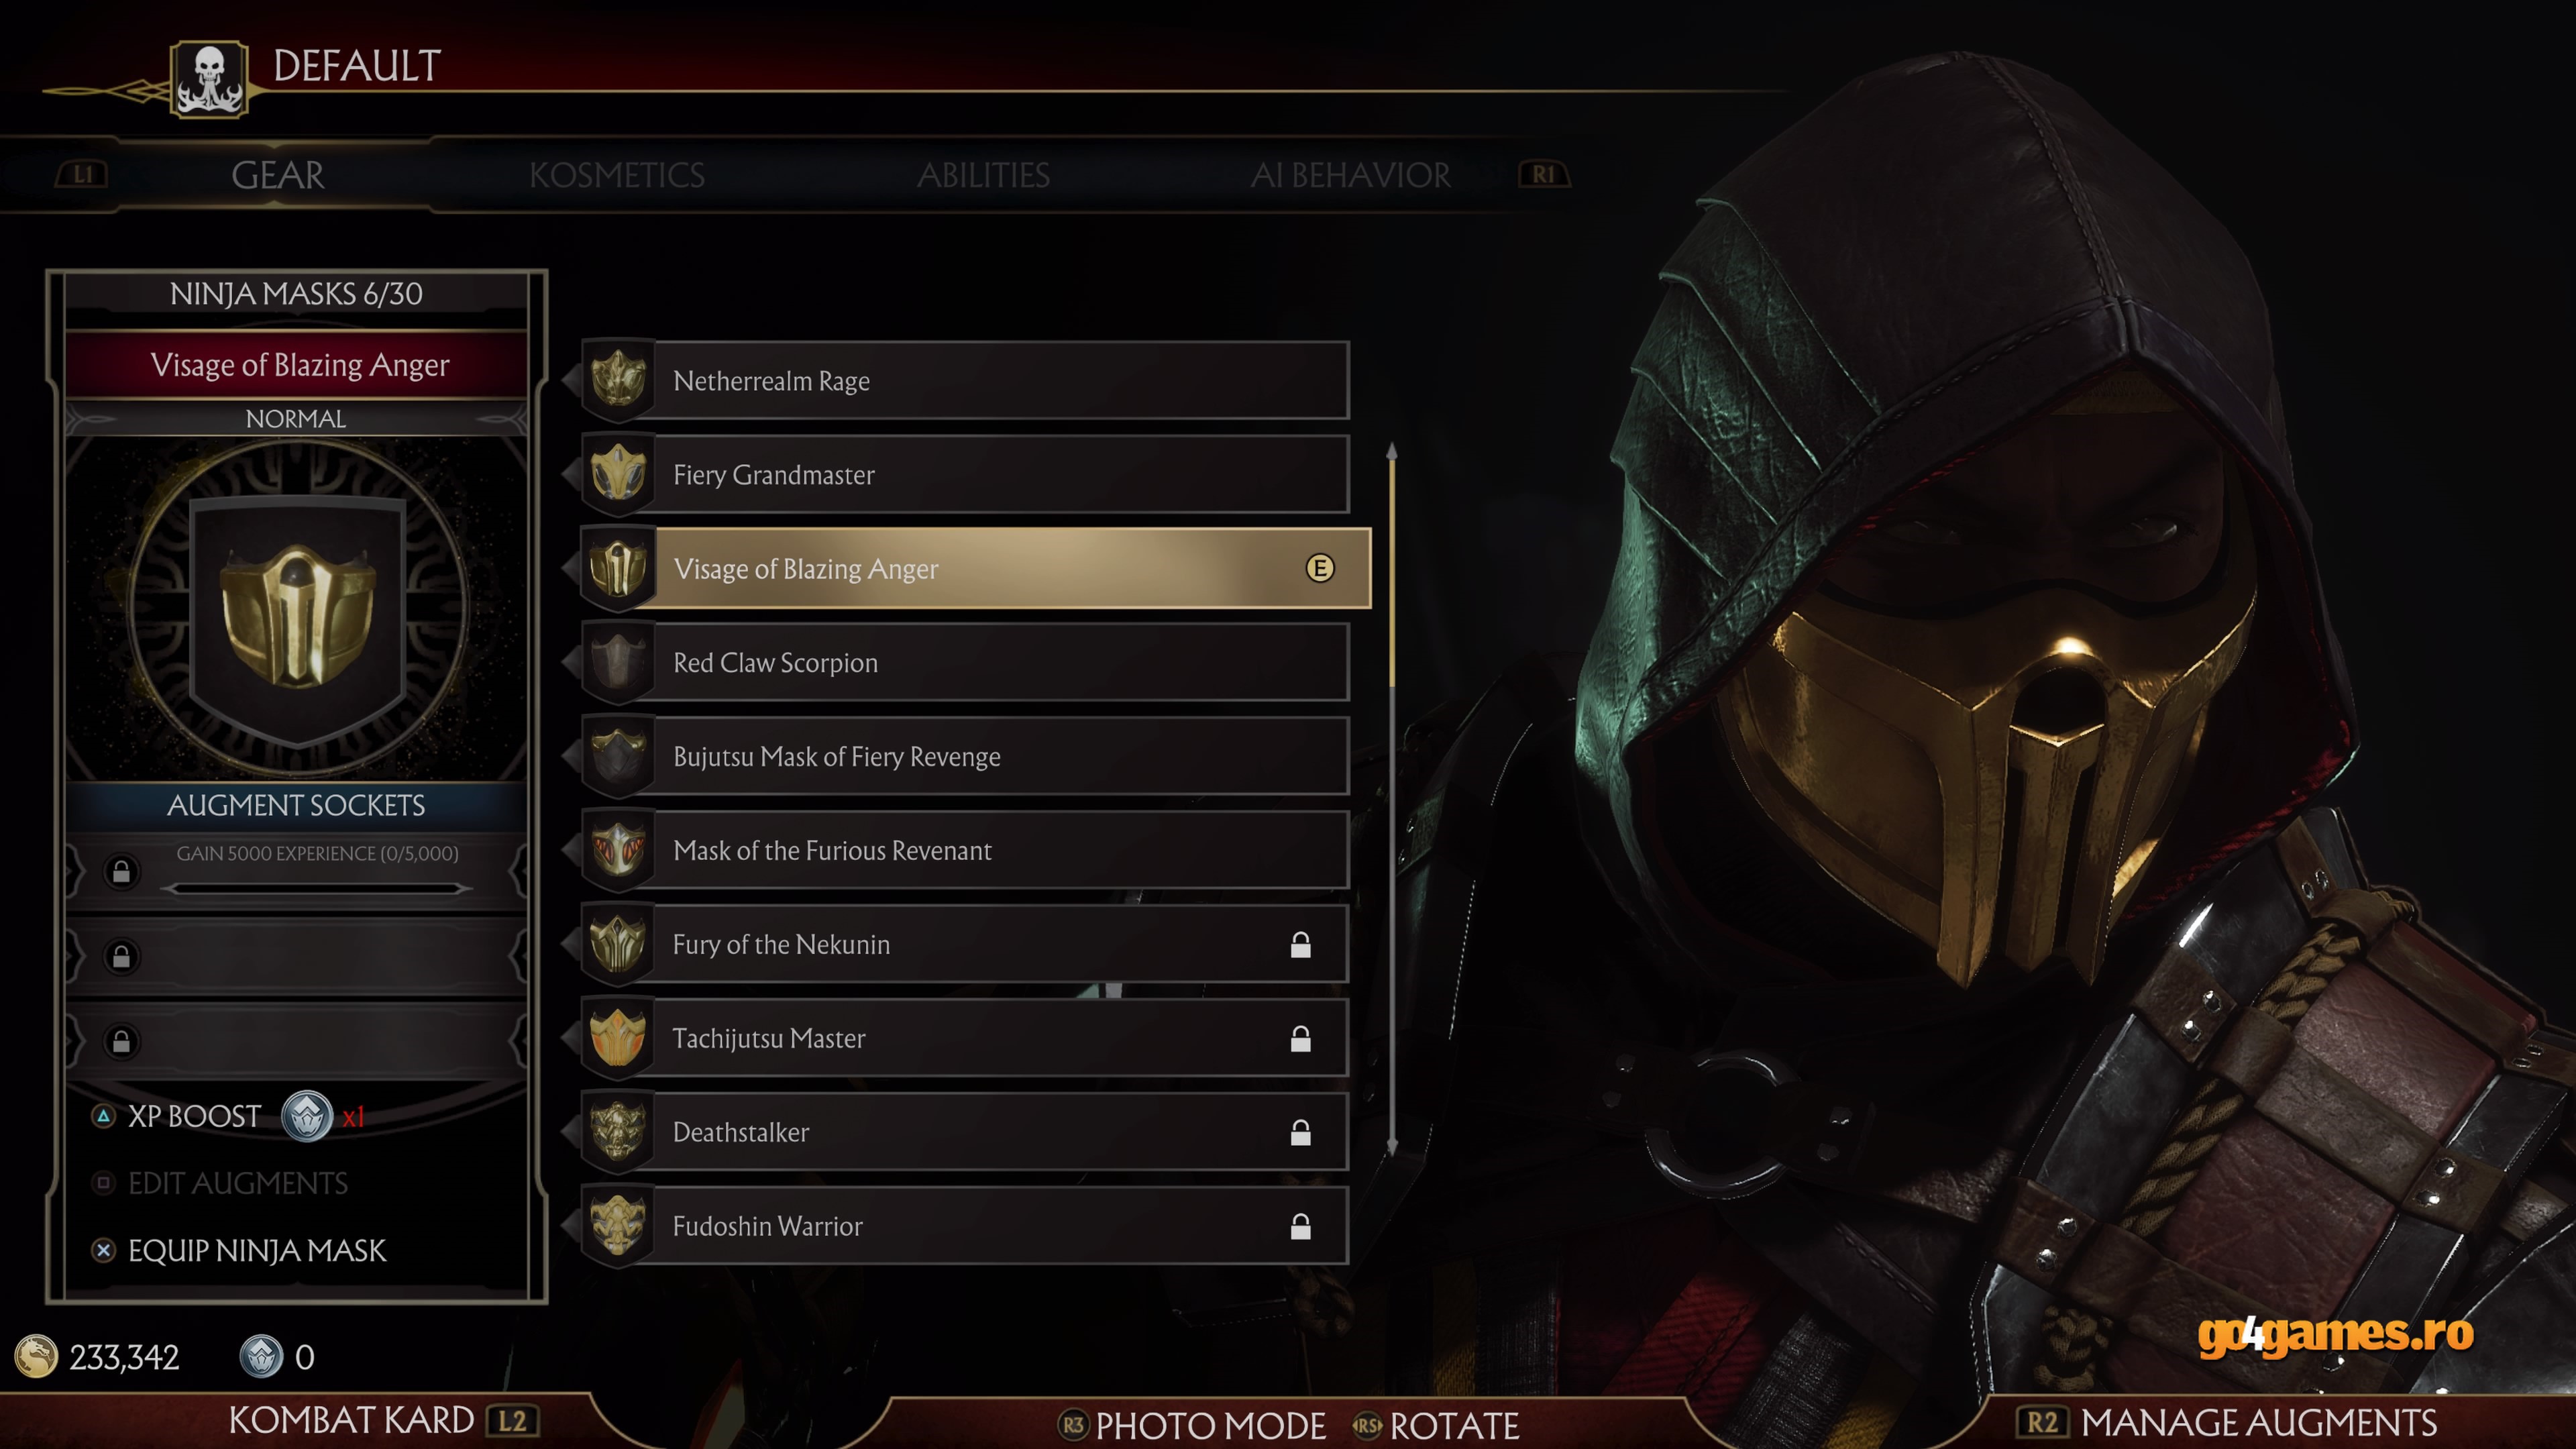
Task: Click the mask list scrollbar
Action: point(1391,800)
